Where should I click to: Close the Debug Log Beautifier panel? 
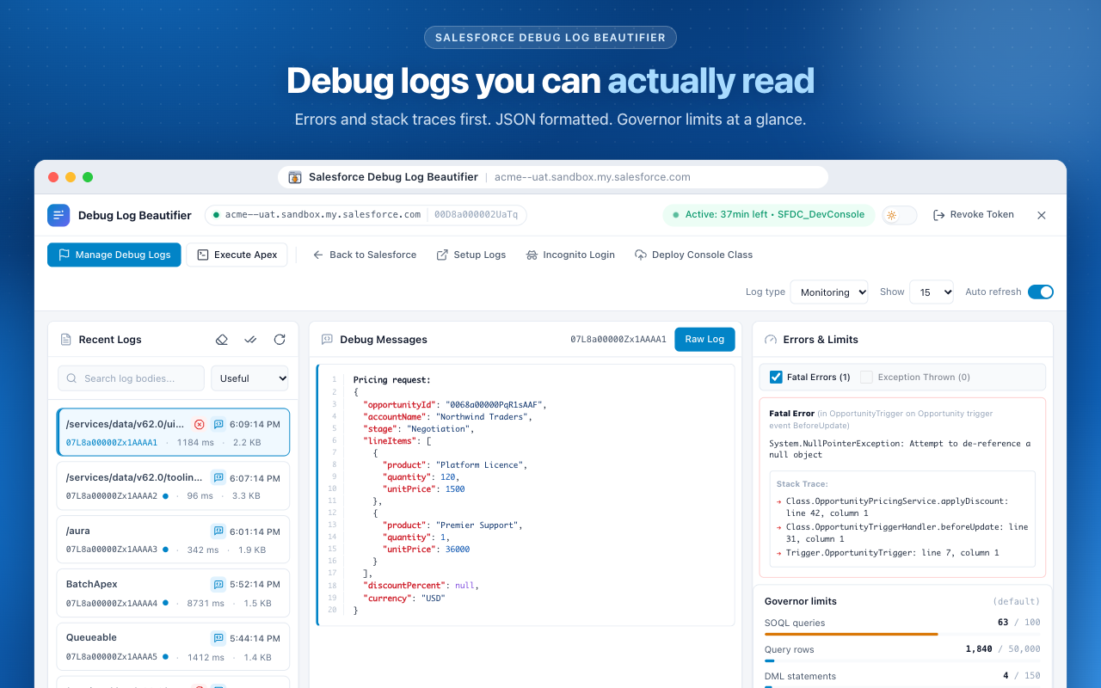(1042, 215)
